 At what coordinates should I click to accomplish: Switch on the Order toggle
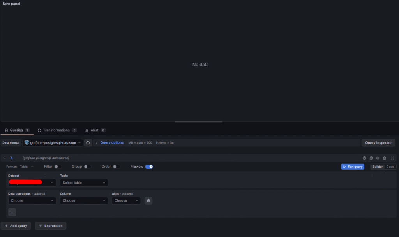[117, 167]
